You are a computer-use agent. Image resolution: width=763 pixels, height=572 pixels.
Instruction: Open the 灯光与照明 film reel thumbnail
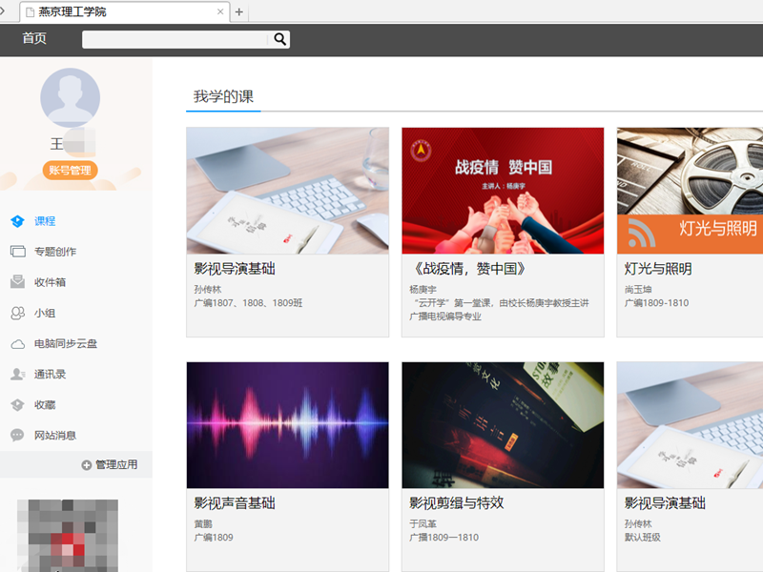point(690,191)
